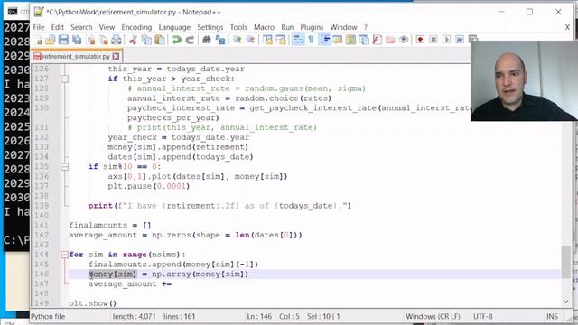Toggle Show All Characters pilcrow button

311,40
